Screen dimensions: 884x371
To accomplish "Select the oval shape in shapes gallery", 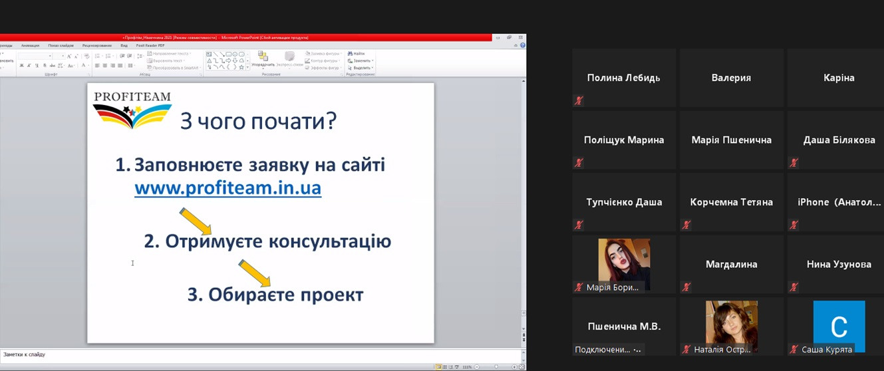I will pyautogui.click(x=235, y=54).
